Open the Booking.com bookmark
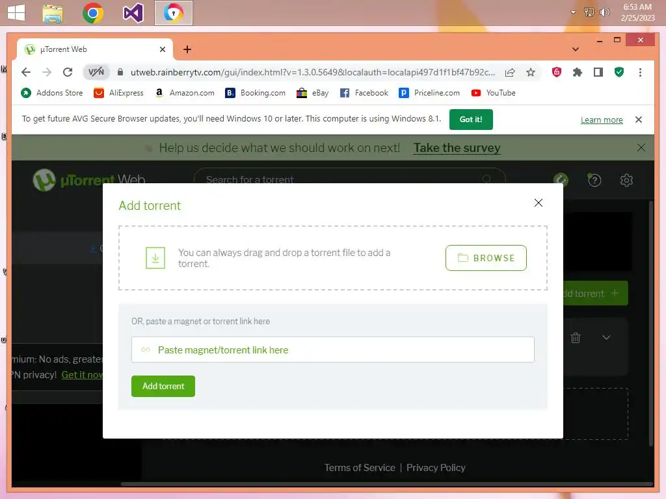Image resolution: width=666 pixels, height=499 pixels. (x=255, y=93)
